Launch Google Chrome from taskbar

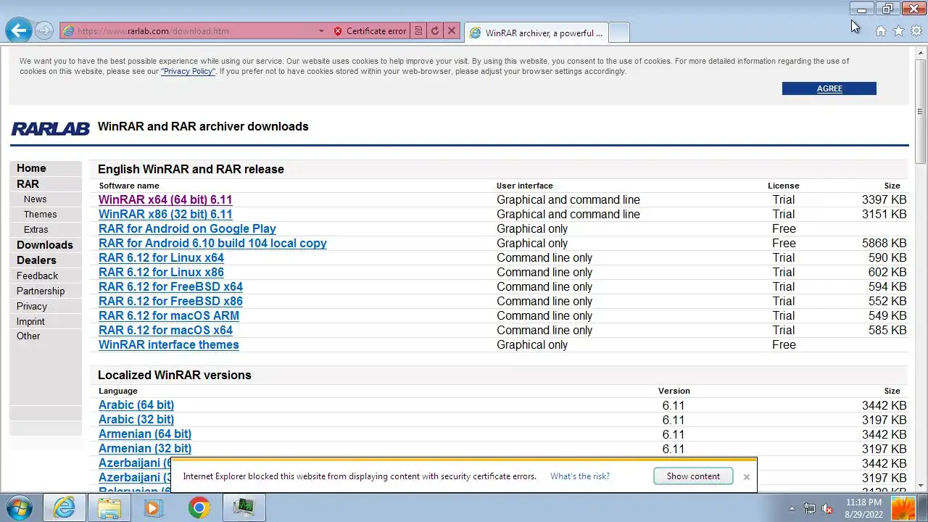tap(199, 507)
